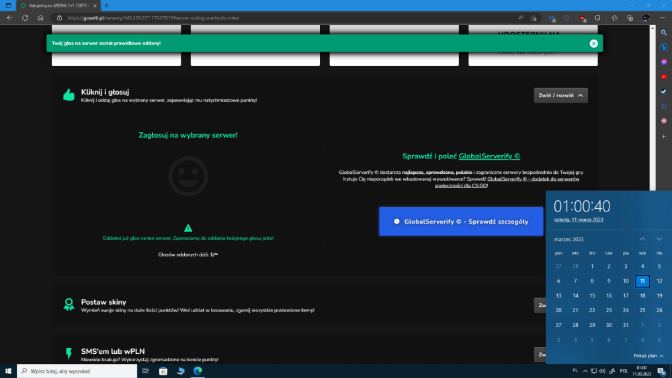Open the volume control in tray

[603, 371]
